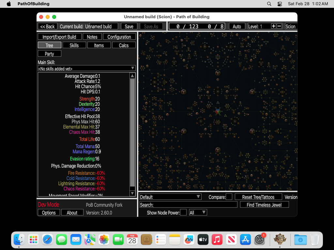The image size is (334, 250).
Task: Select the Scion start node at tree center
Action: click(218, 111)
